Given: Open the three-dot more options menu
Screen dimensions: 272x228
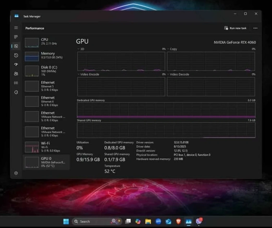Looking at the screenshot, I should click(x=255, y=28).
